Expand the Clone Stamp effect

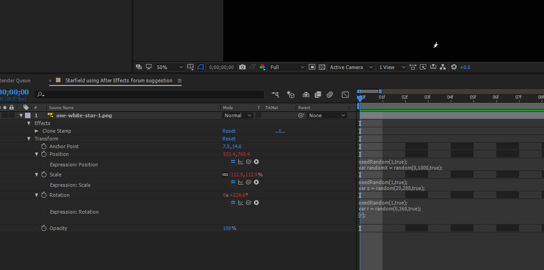tap(36, 131)
